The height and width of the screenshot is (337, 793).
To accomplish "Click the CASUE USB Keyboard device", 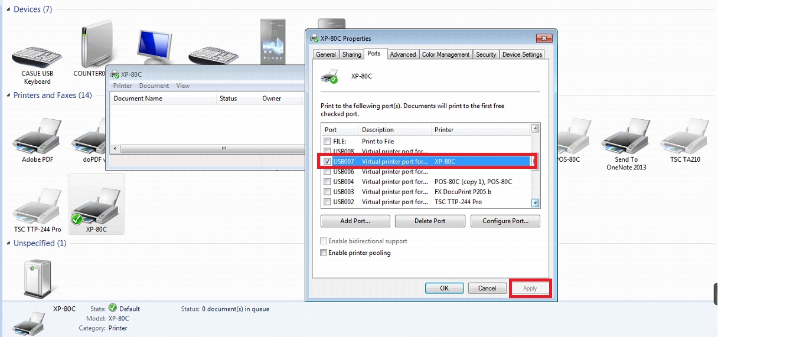I will (37, 54).
